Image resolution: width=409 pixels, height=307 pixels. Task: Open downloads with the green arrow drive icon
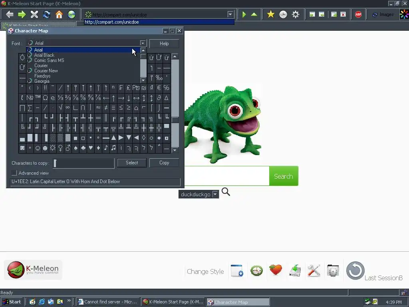295,271
